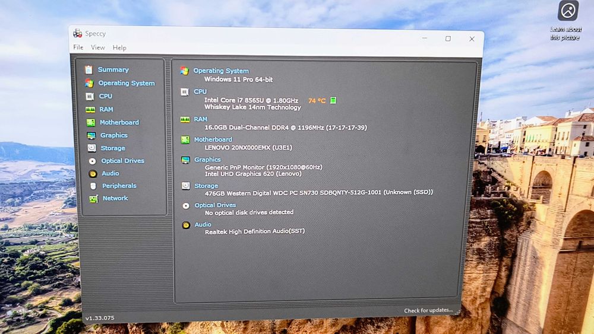Go to the Graphics section

pyautogui.click(x=114, y=135)
